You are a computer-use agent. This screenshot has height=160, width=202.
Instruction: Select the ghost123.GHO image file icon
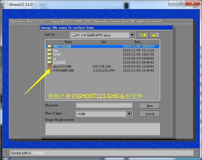click(x=50, y=66)
